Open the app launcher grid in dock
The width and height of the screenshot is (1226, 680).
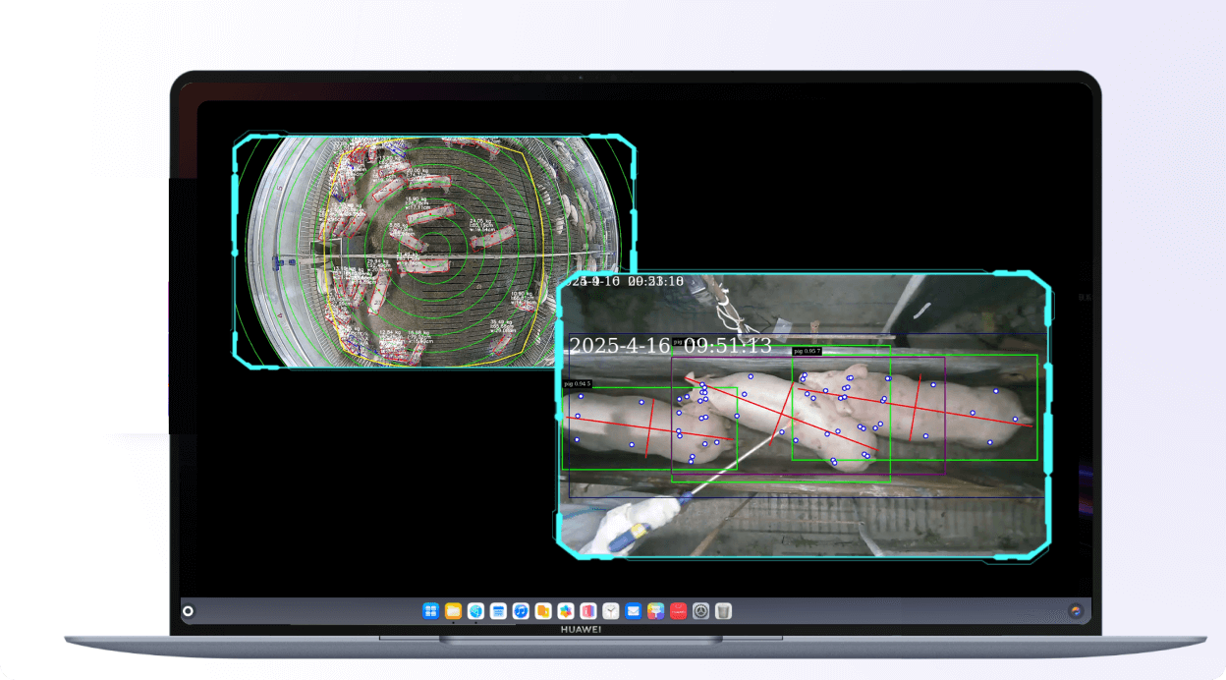(x=430, y=611)
